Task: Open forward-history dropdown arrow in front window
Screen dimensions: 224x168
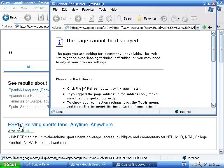Action: coord(85,18)
